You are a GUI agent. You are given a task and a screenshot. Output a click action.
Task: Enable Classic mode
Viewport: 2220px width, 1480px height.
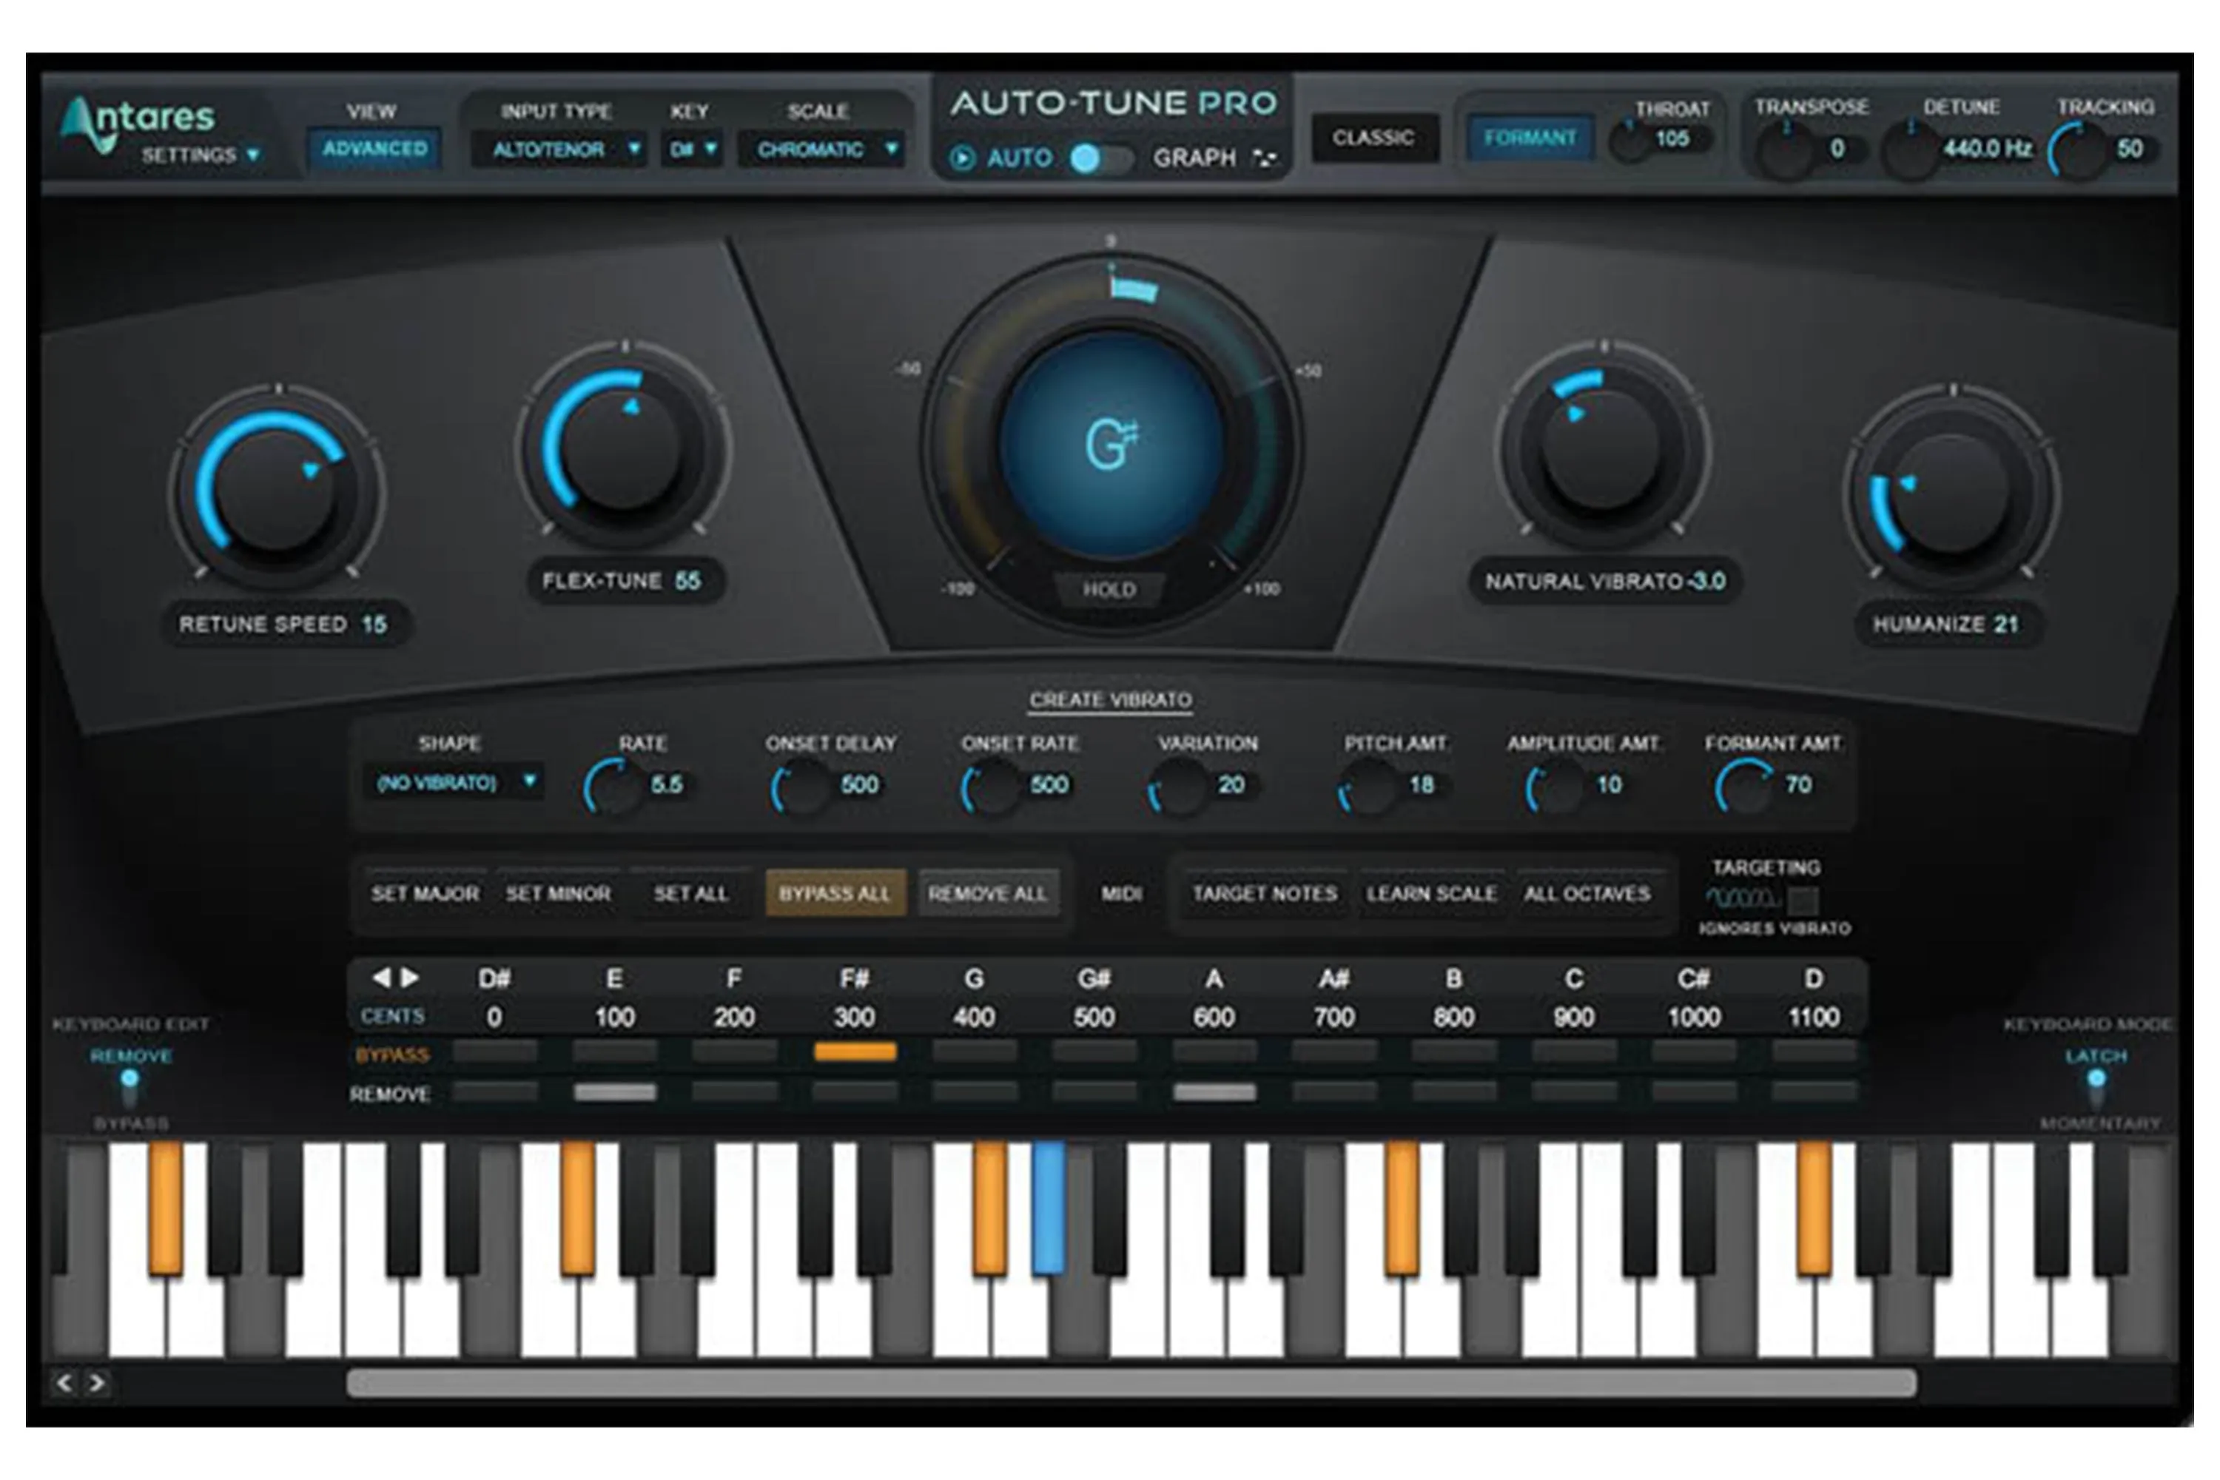click(1374, 138)
